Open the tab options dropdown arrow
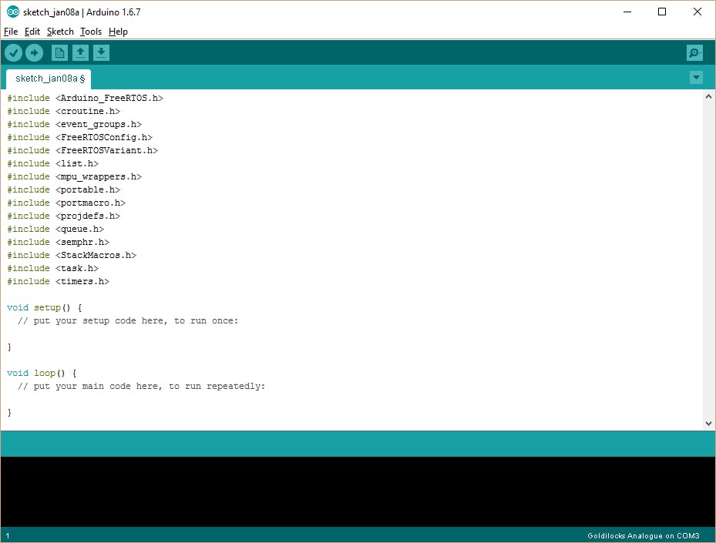 pyautogui.click(x=696, y=77)
